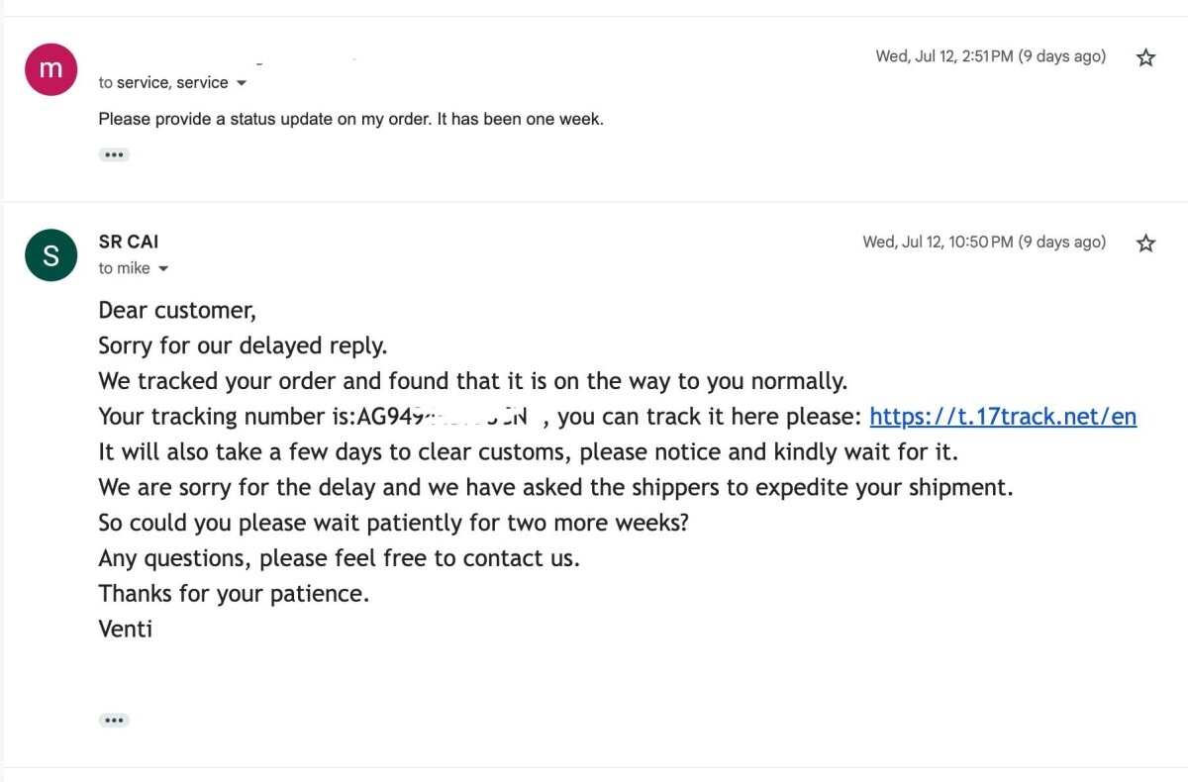Show trimmed content below the Venti signature

tap(114, 721)
